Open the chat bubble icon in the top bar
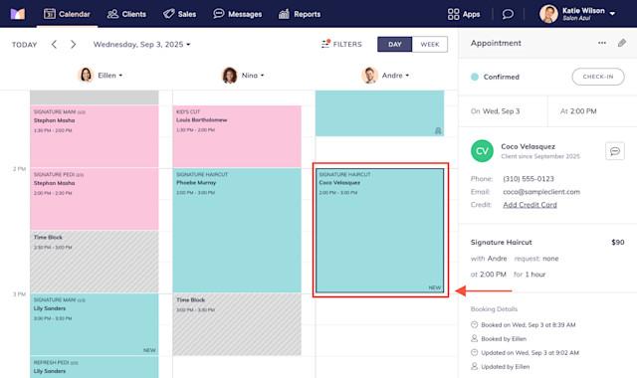 (x=508, y=14)
